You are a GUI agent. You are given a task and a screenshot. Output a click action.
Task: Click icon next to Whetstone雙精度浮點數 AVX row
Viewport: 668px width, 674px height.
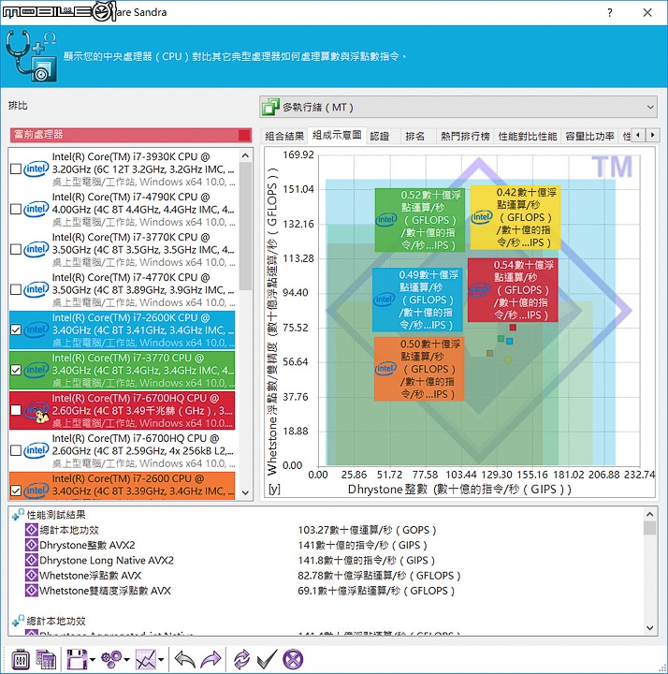(32, 590)
